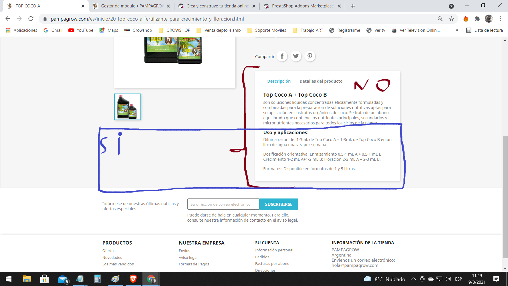The height and width of the screenshot is (286, 508).
Task: Open the Windows notification center
Action: pyautogui.click(x=496, y=279)
